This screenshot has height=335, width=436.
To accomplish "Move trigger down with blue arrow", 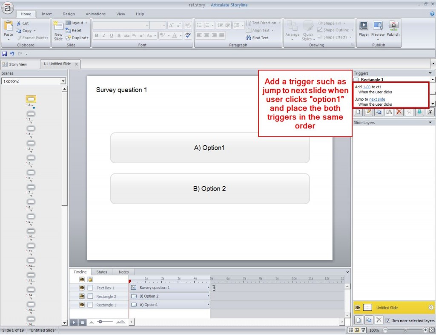I will point(419,112).
